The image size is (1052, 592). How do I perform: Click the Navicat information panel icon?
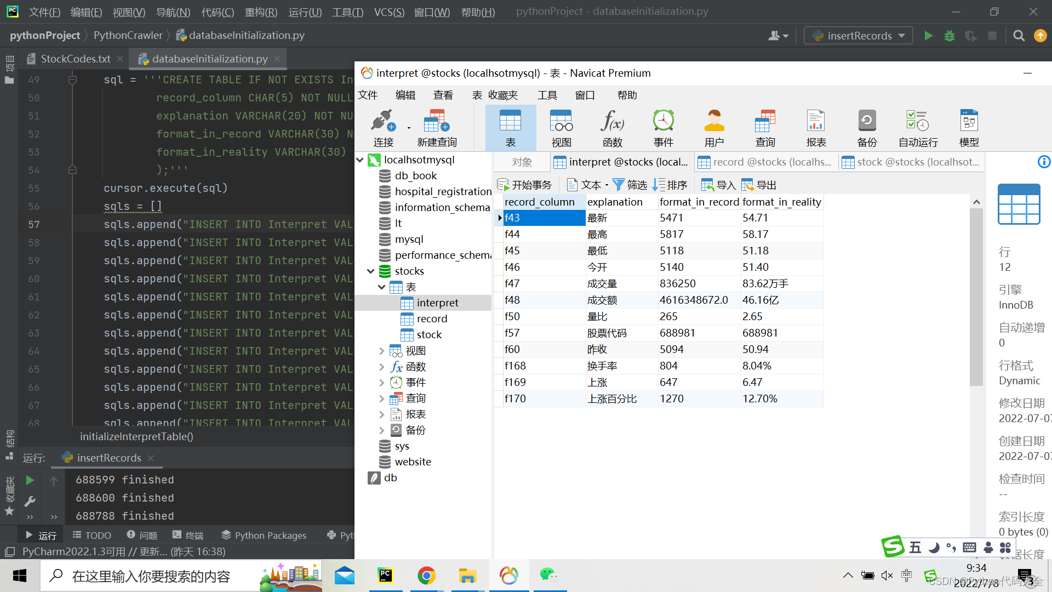pyautogui.click(x=1044, y=162)
